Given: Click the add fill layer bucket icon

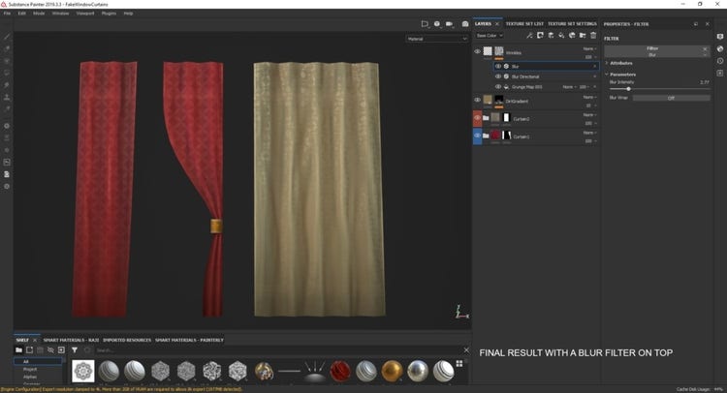Looking at the screenshot, I should tap(561, 35).
